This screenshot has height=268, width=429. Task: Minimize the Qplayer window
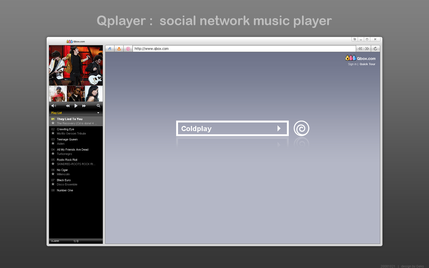(361, 39)
